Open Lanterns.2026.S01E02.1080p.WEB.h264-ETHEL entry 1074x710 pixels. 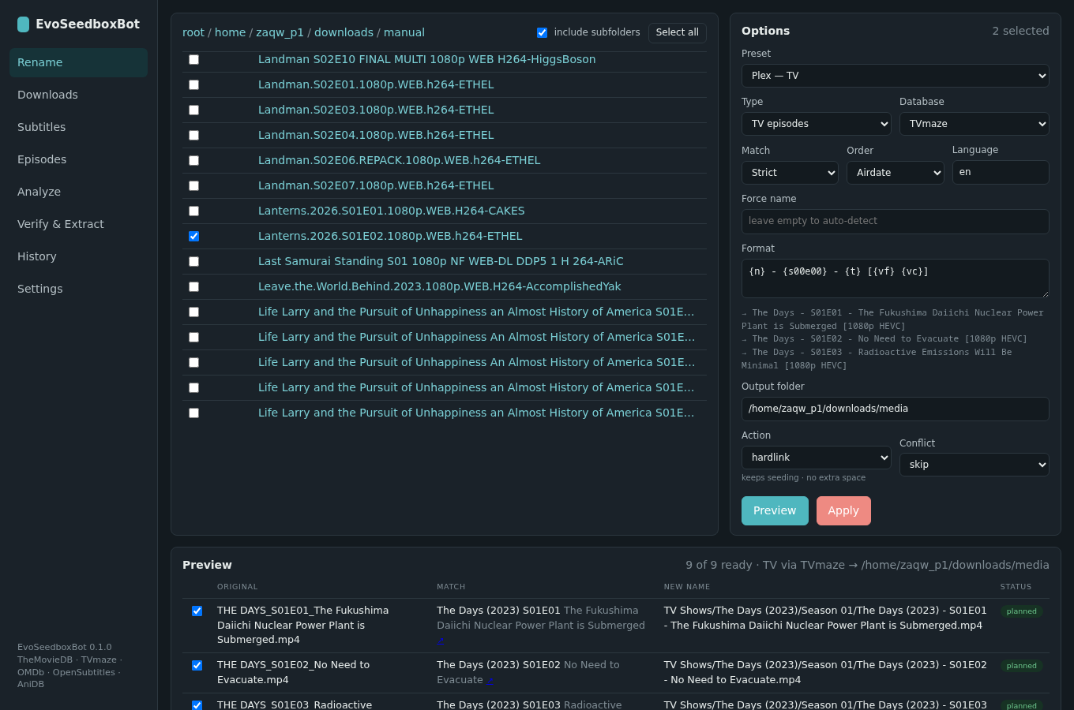click(x=390, y=236)
